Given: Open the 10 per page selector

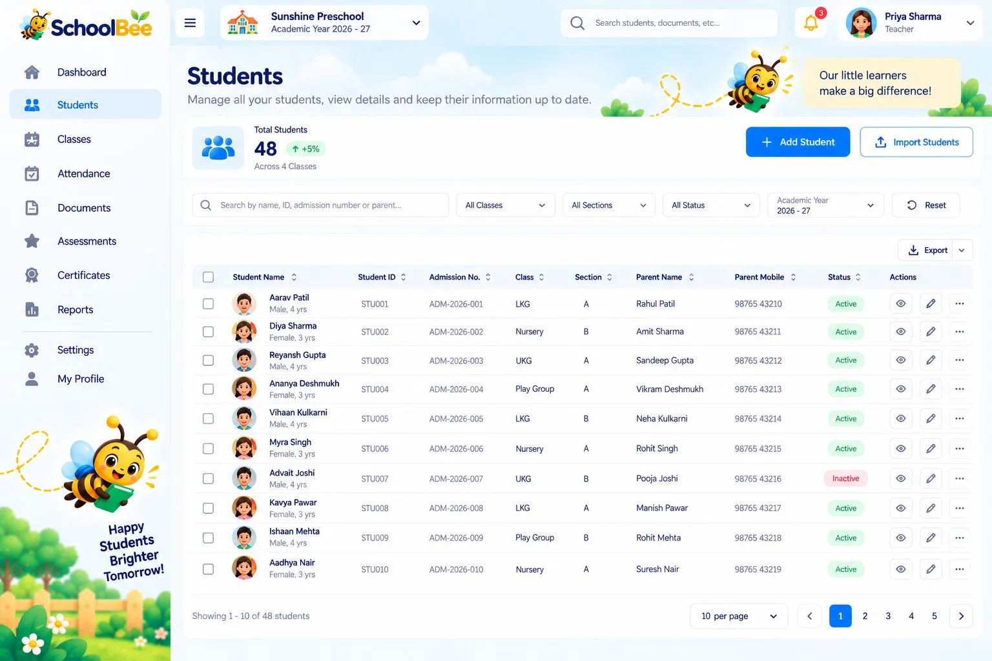Looking at the screenshot, I should pos(739,616).
